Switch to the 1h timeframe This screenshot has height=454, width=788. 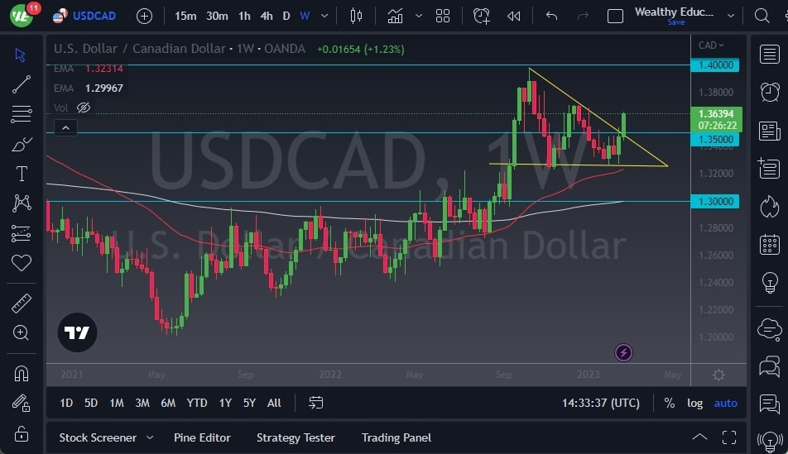click(244, 16)
